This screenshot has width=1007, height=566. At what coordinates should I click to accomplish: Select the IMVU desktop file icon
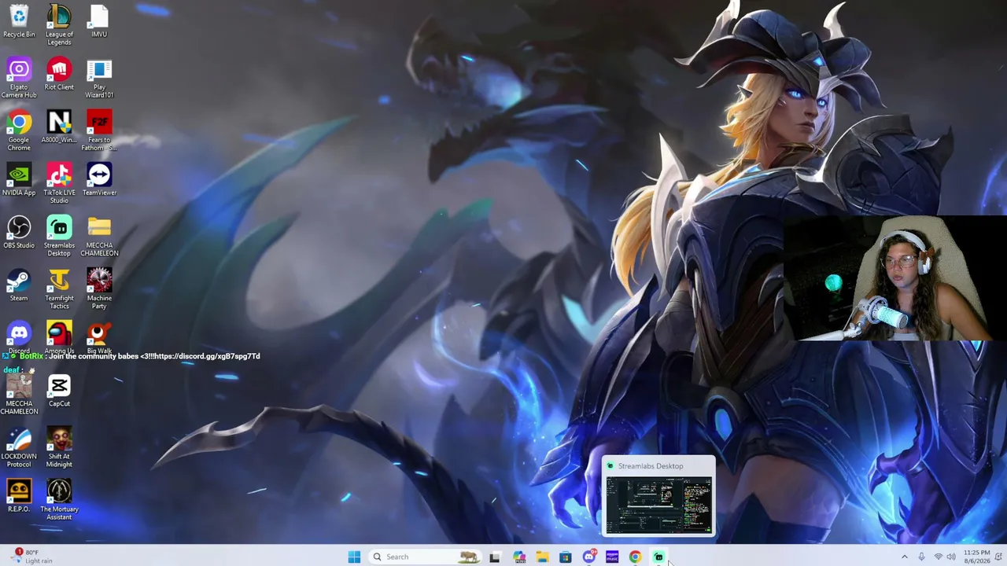pyautogui.click(x=99, y=21)
